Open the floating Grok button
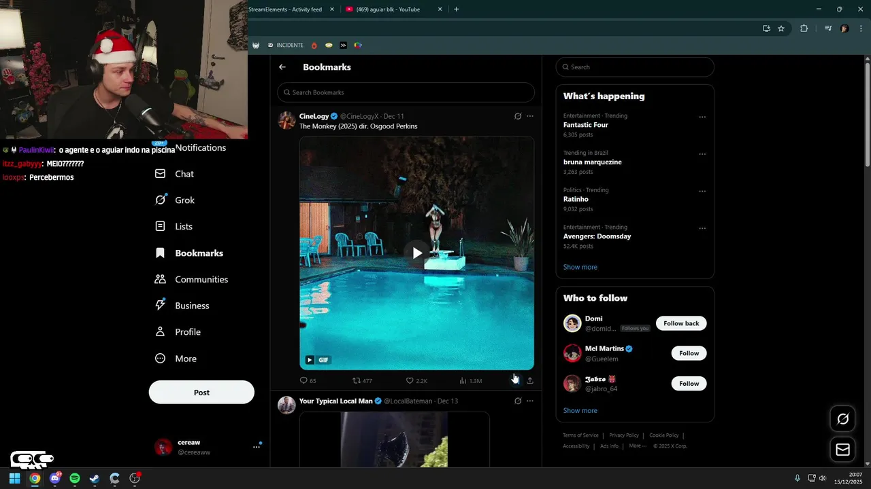This screenshot has height=489, width=871. 843,419
